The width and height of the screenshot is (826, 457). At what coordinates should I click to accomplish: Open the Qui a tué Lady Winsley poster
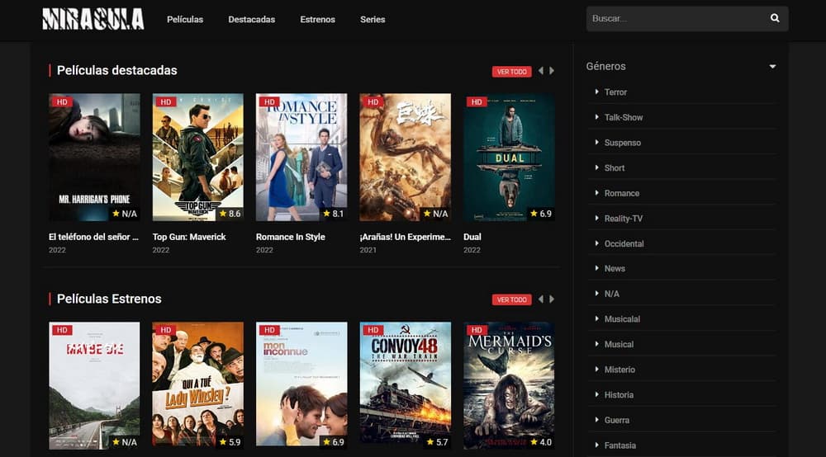198,385
